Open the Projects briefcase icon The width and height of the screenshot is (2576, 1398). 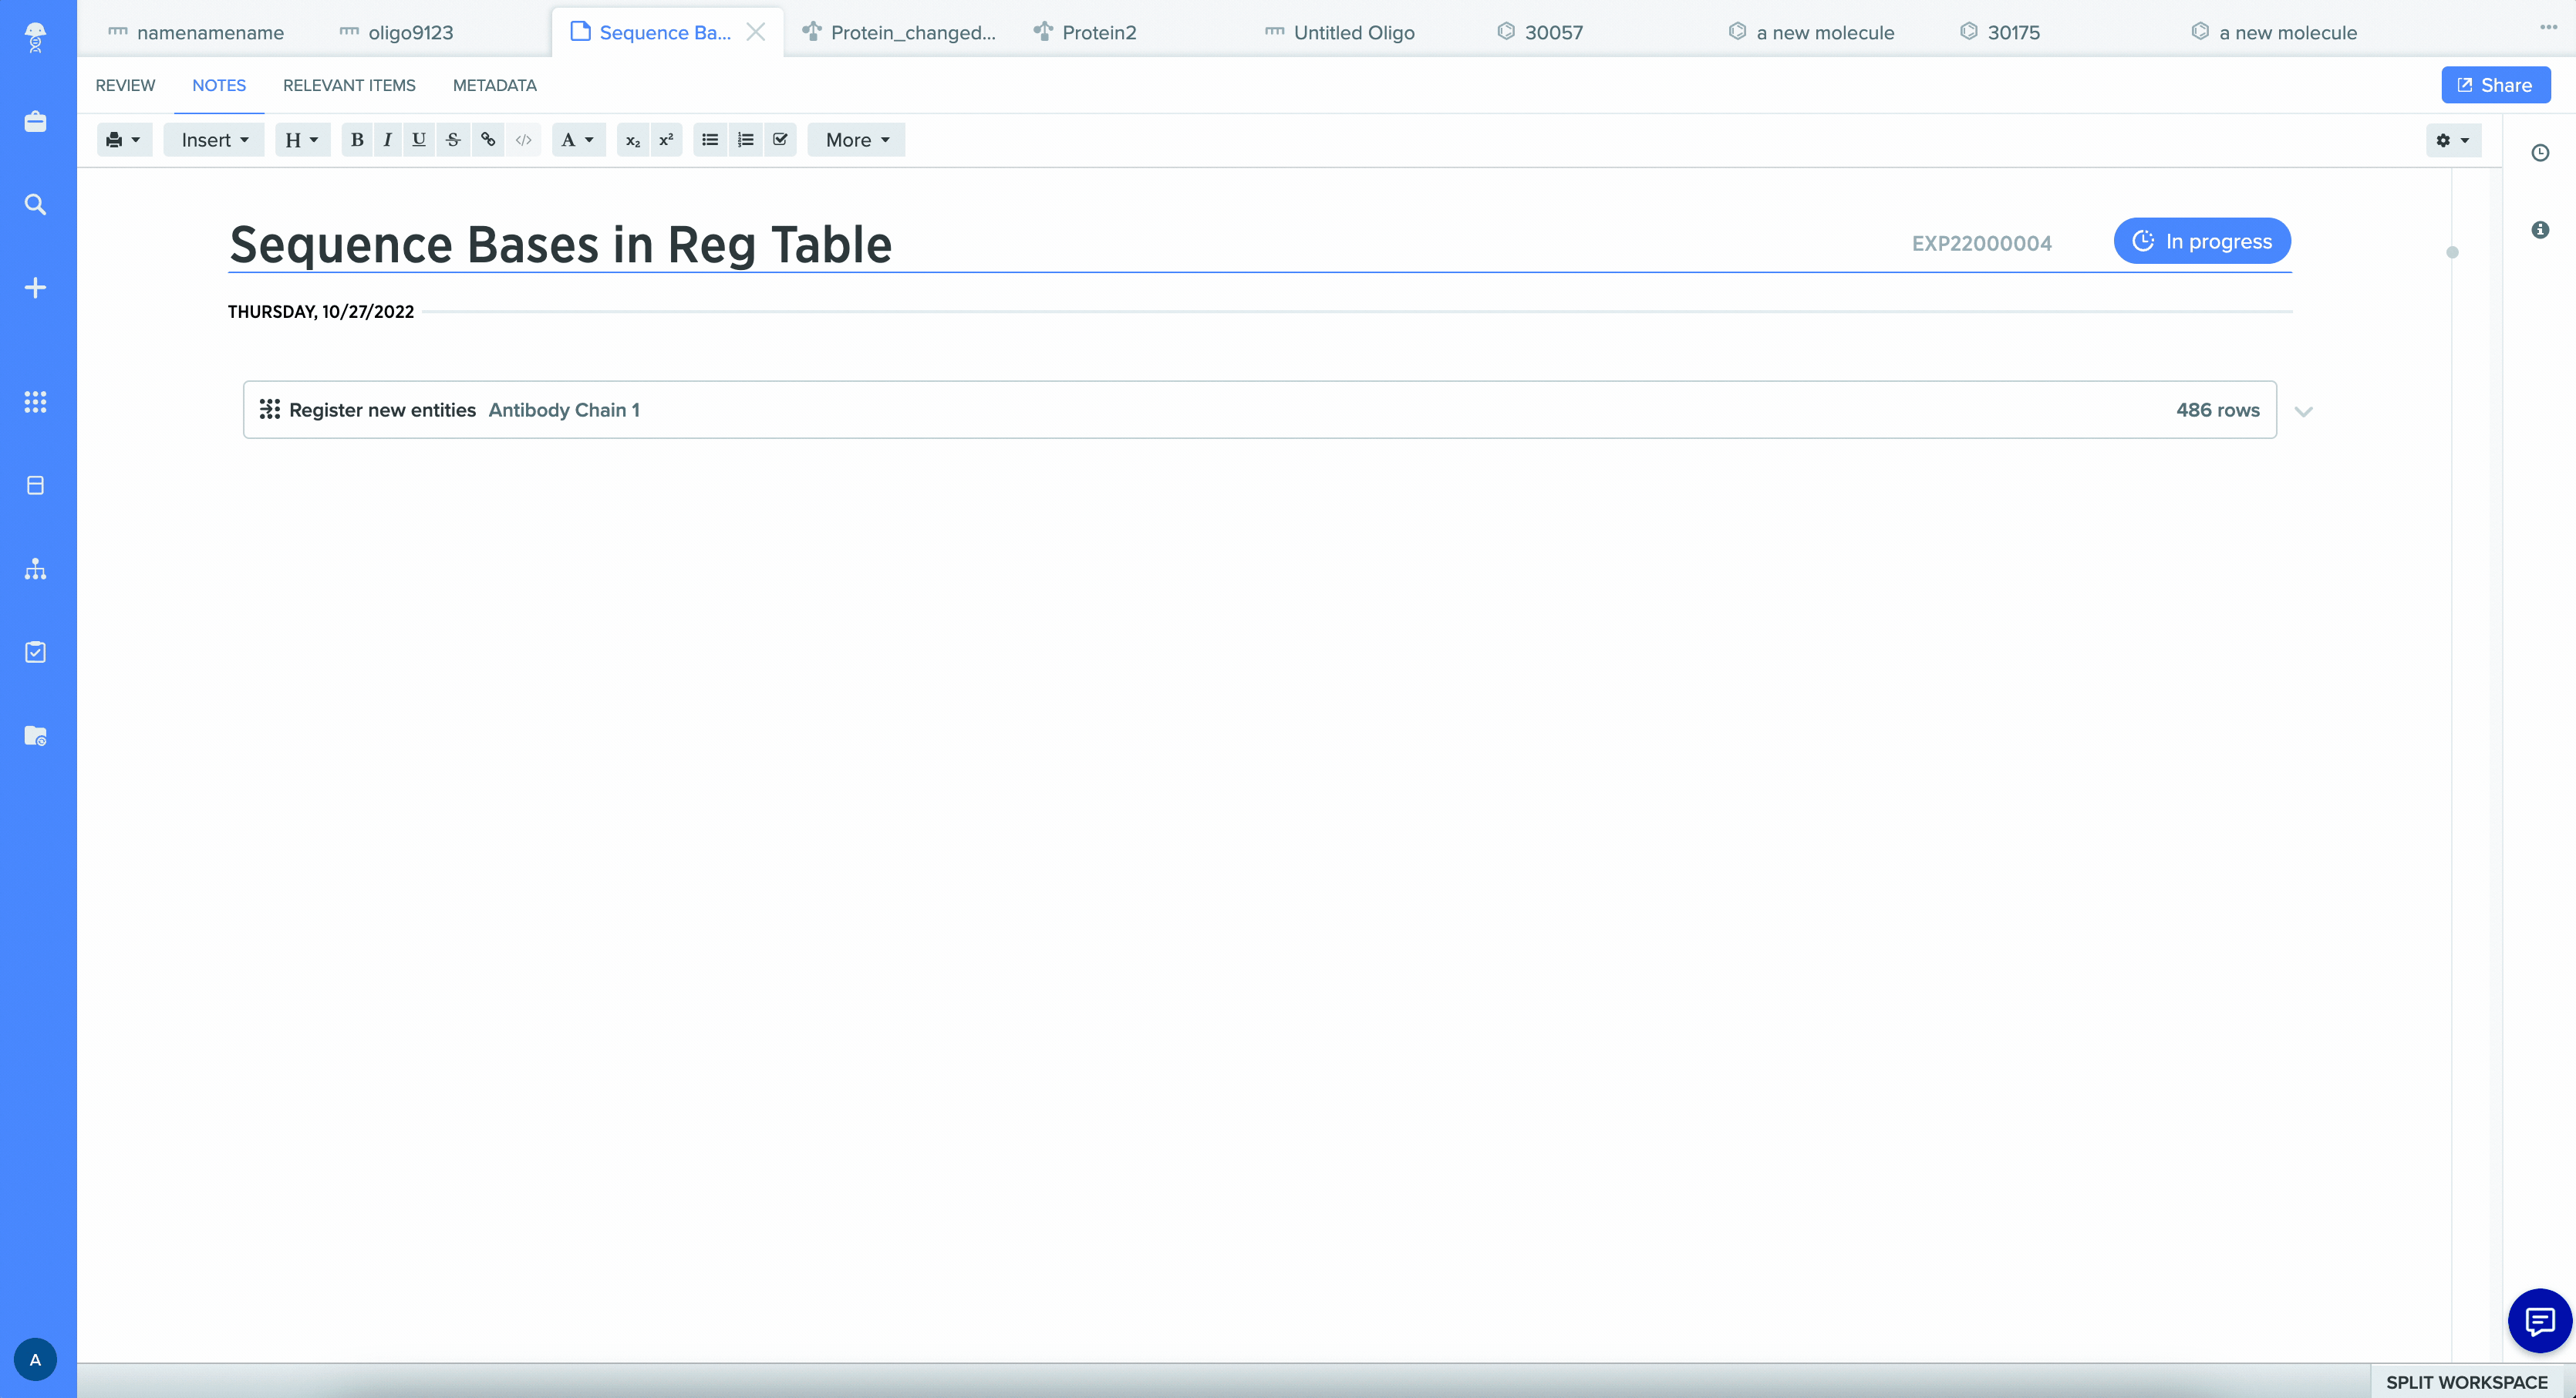point(35,121)
